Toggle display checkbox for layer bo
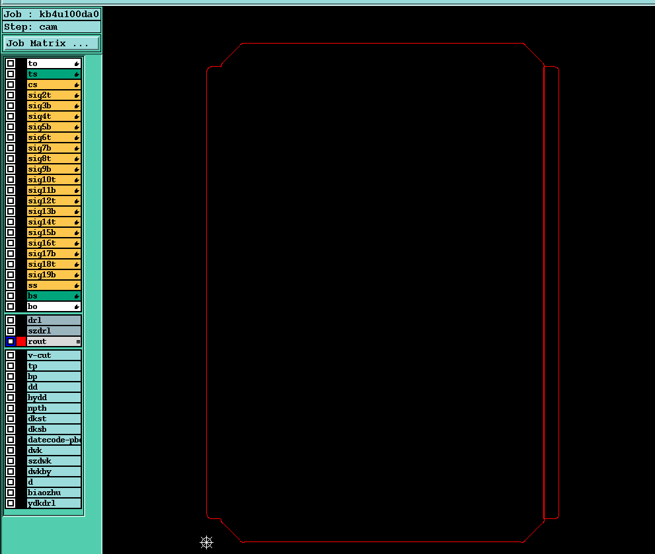Screen dimensions: 655x554 pos(11,306)
